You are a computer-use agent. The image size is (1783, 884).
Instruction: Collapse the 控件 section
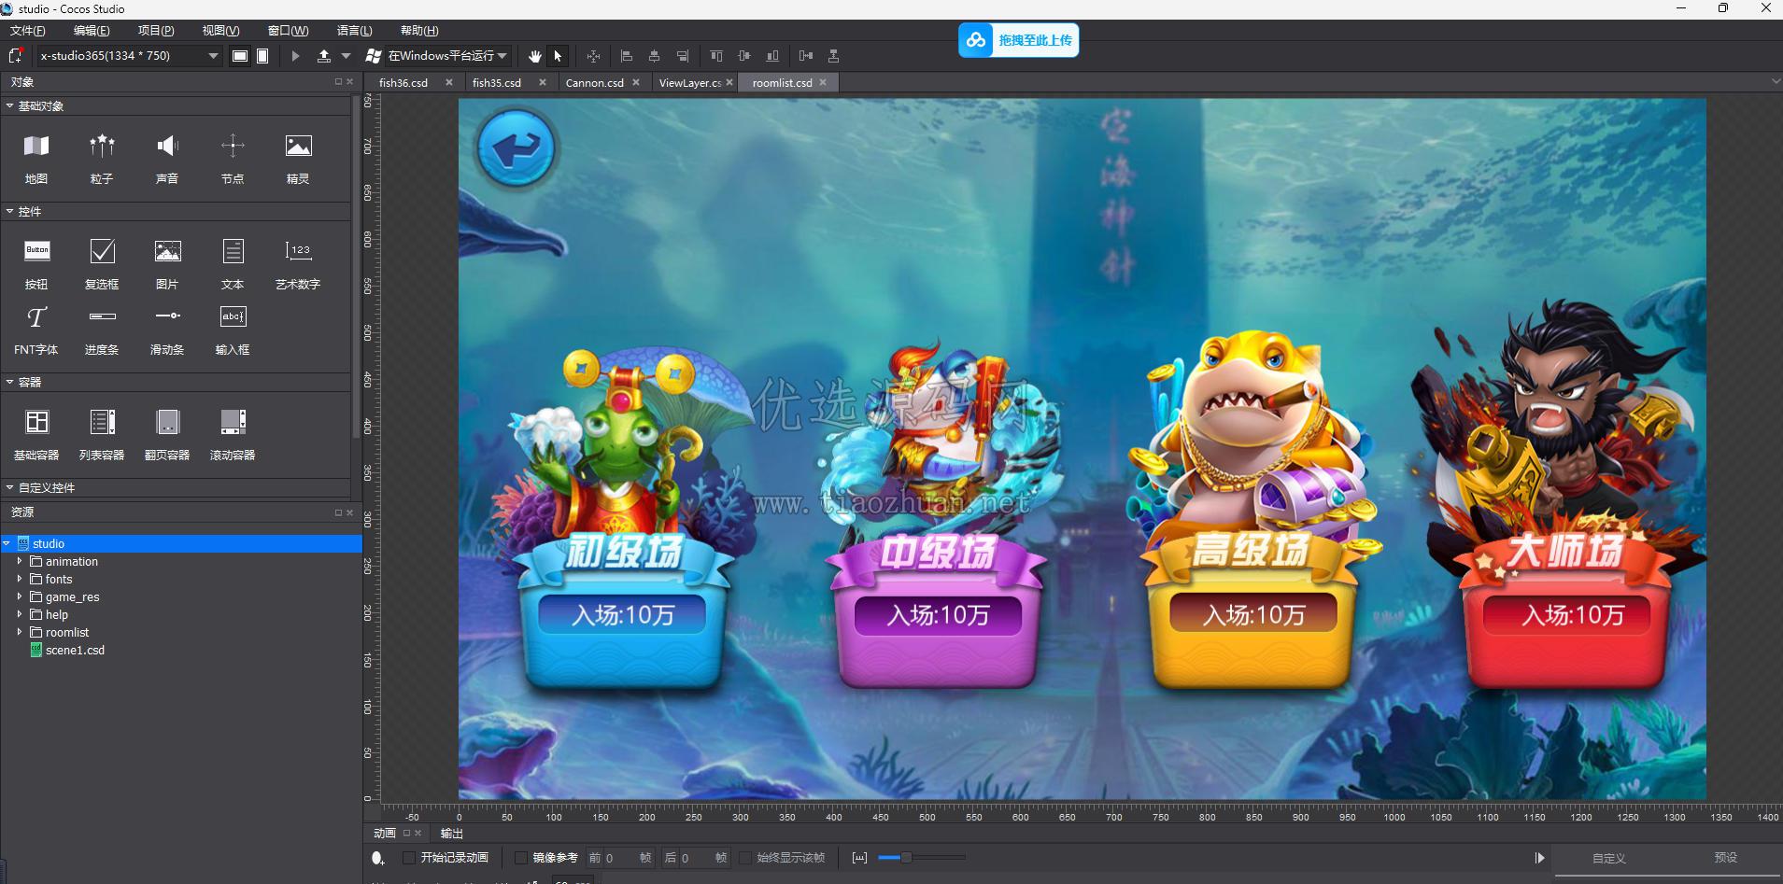click(x=9, y=211)
